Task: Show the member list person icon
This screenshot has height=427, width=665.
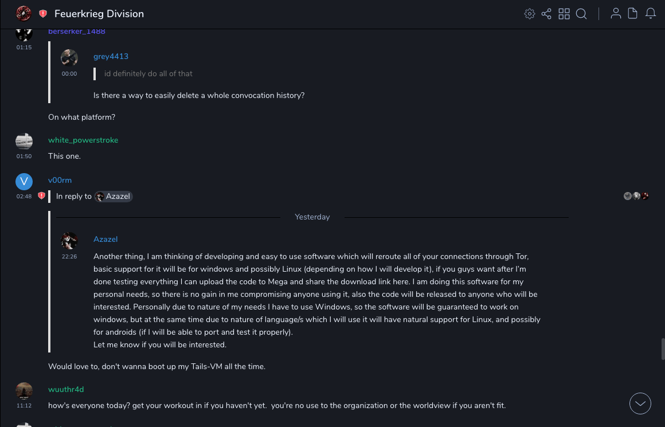Action: (x=616, y=14)
